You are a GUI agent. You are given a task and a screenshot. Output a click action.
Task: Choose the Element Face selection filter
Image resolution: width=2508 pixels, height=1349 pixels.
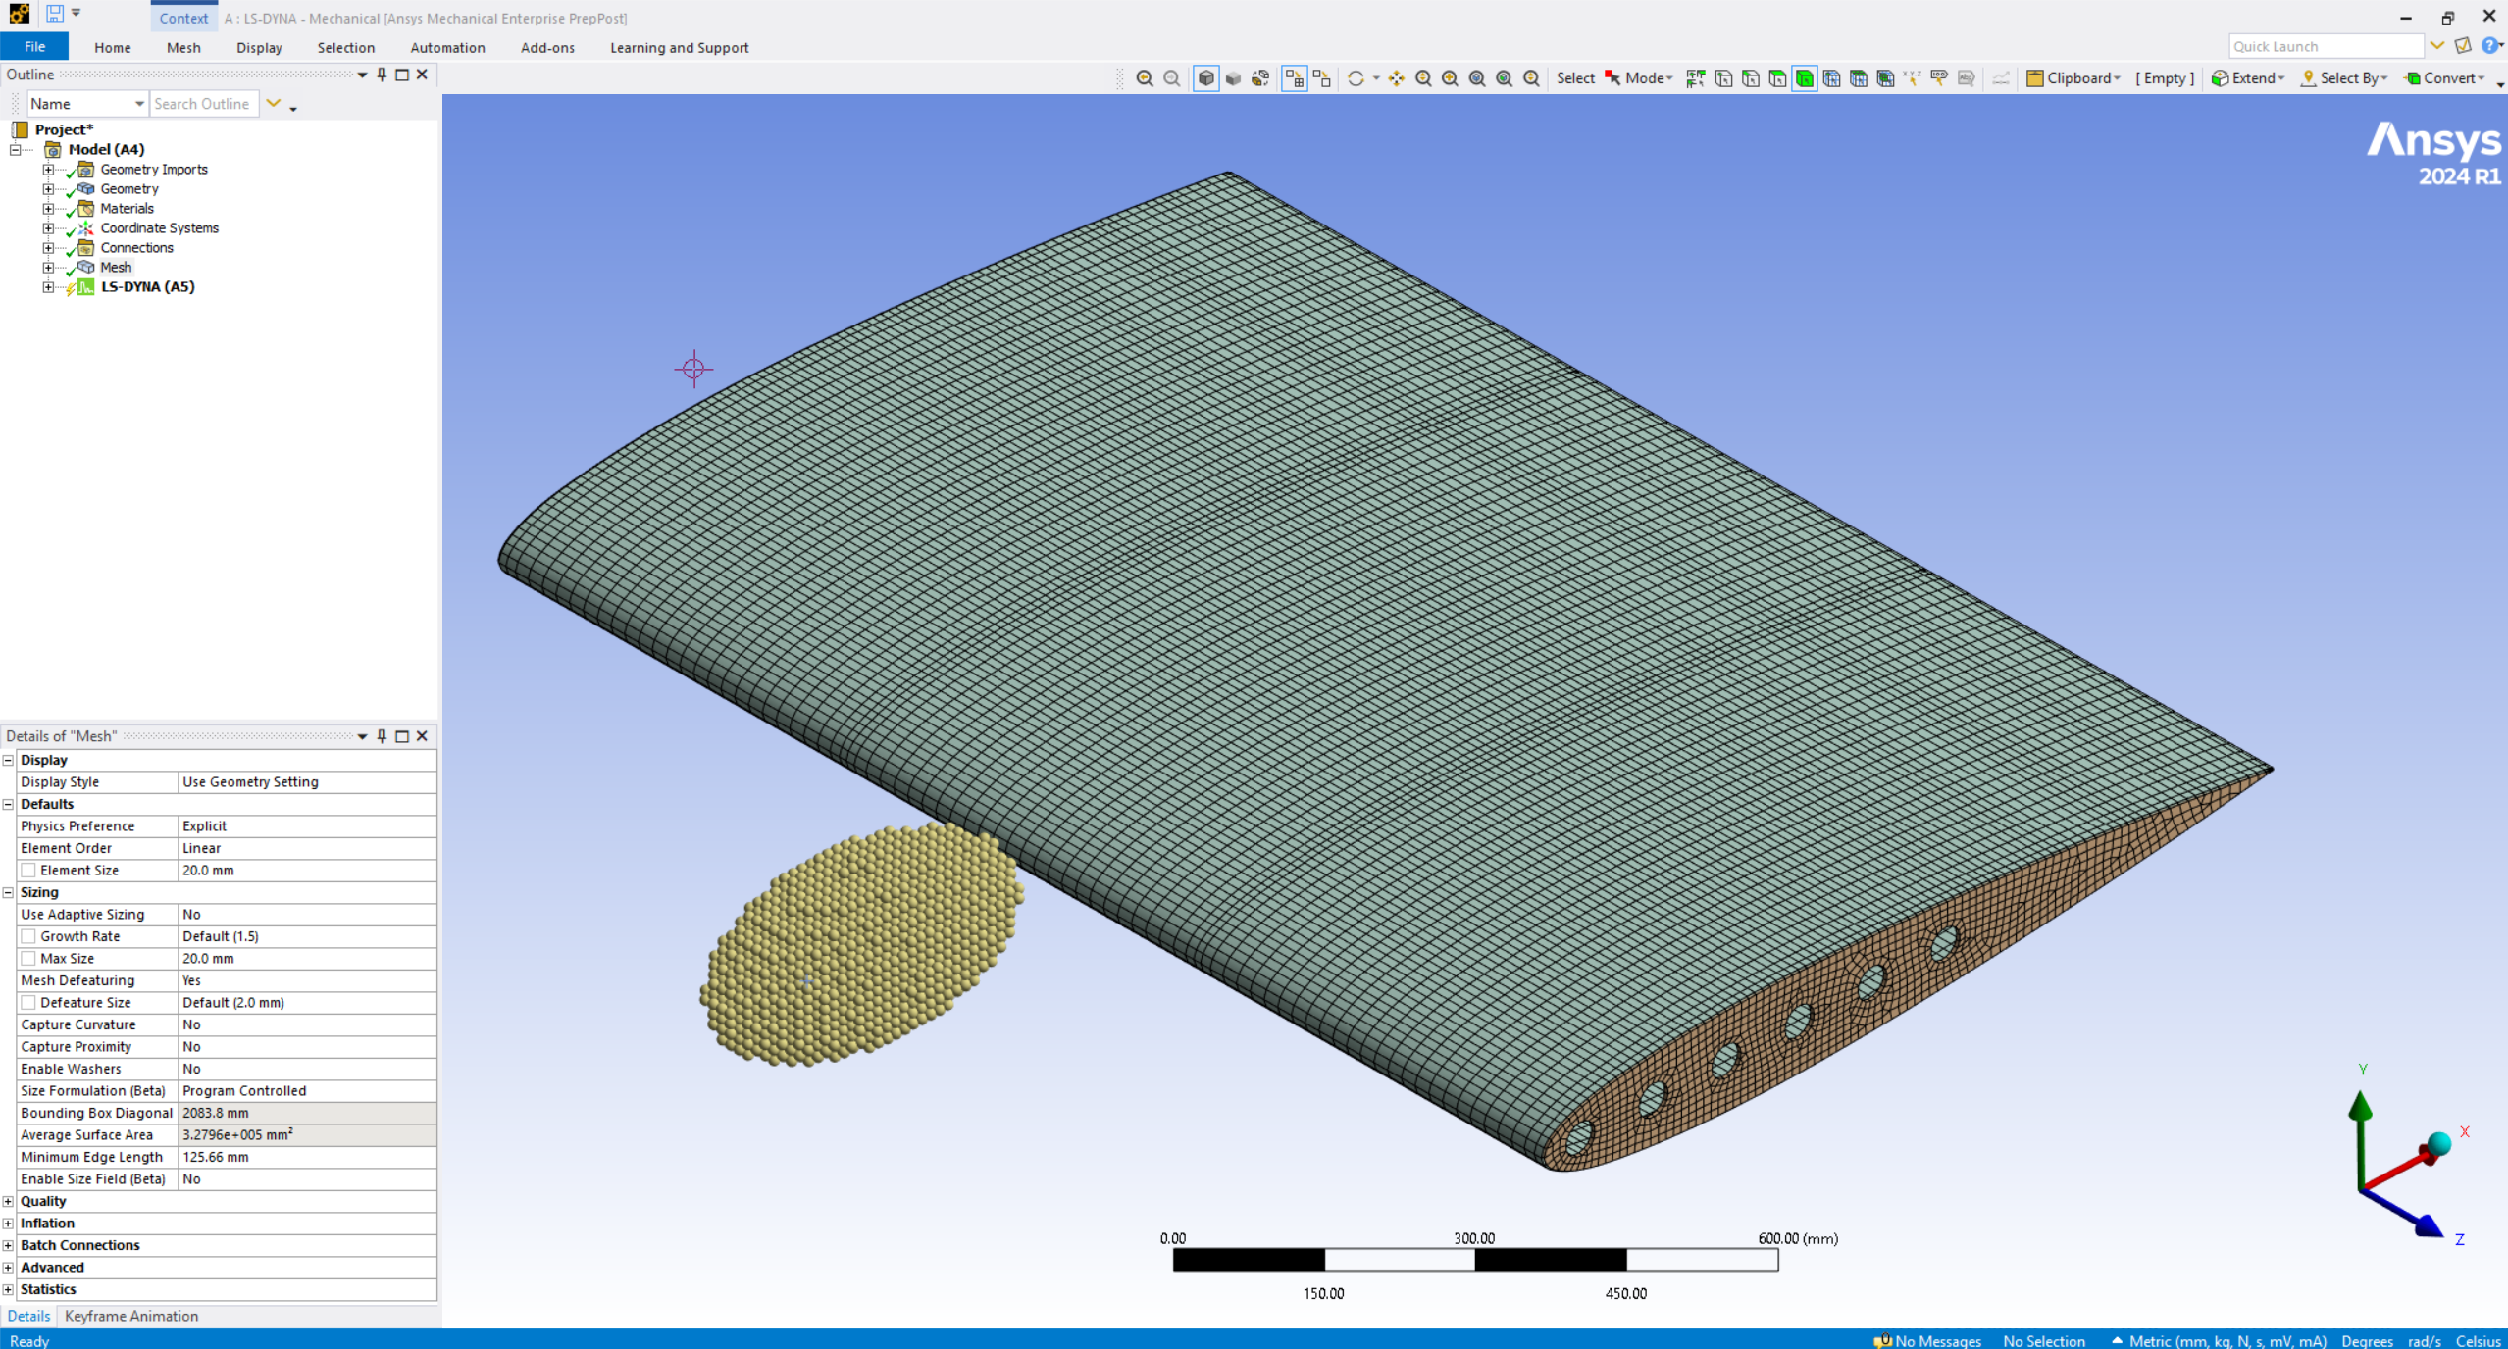click(1858, 78)
